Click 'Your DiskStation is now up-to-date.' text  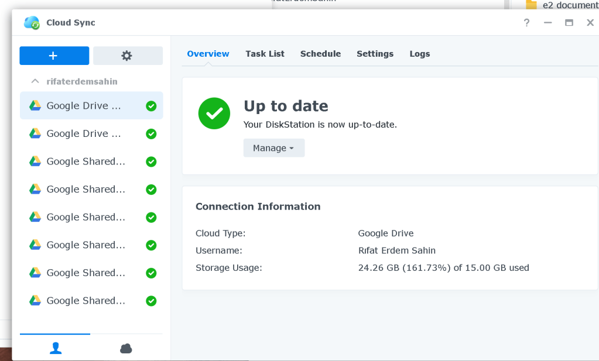(x=320, y=125)
